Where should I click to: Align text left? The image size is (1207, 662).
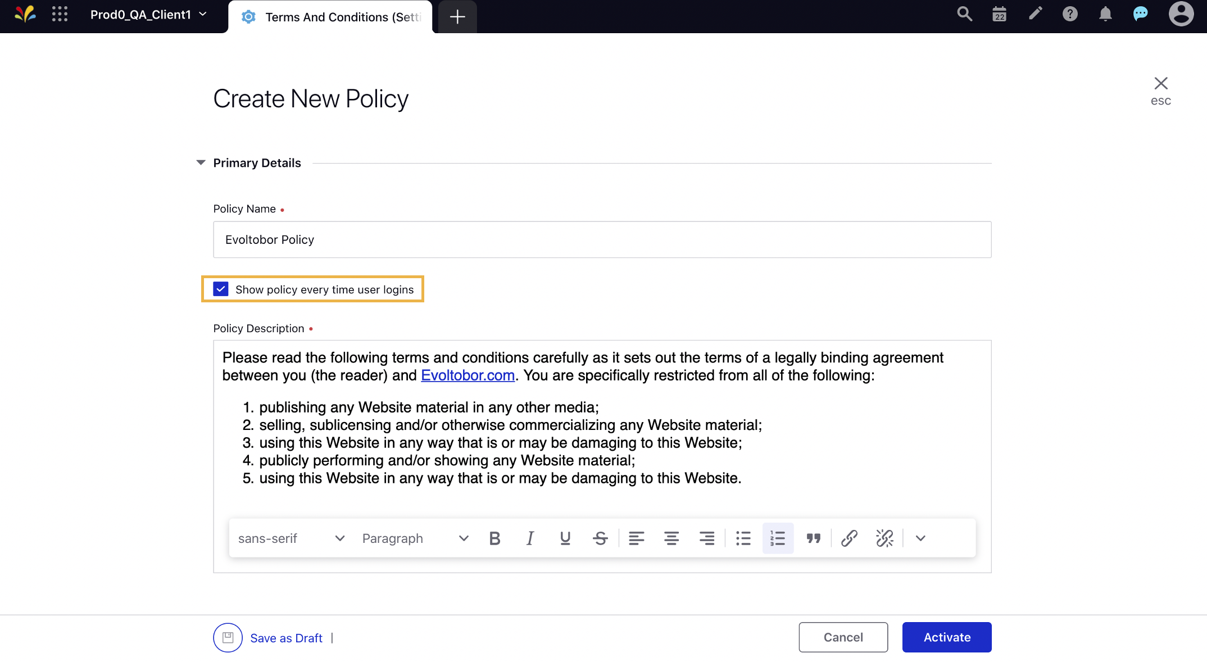pyautogui.click(x=636, y=538)
